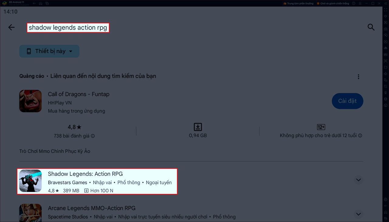The image size is (389, 222).
Task: Click the layers multi-instance icon in the sidebar
Action: (x=386, y=99)
